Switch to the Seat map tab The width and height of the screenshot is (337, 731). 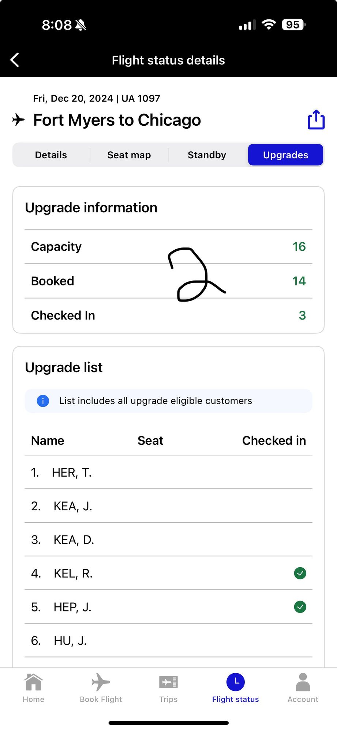coord(129,155)
